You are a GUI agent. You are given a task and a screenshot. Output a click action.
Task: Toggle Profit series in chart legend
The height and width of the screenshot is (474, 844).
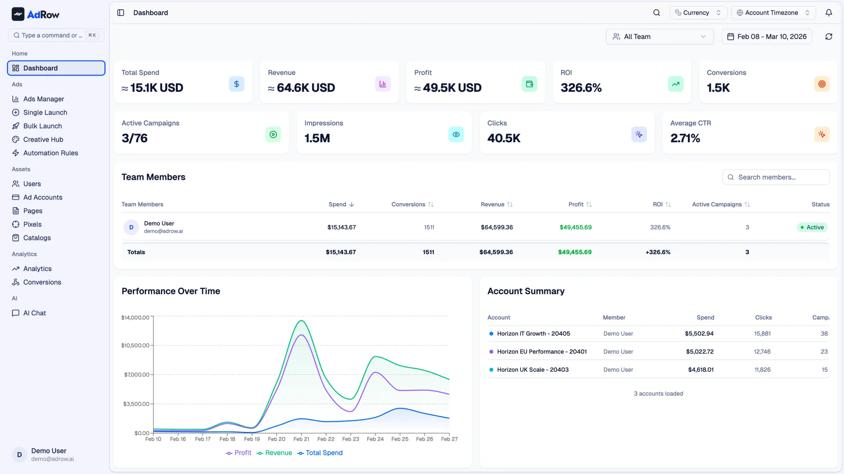click(239, 453)
